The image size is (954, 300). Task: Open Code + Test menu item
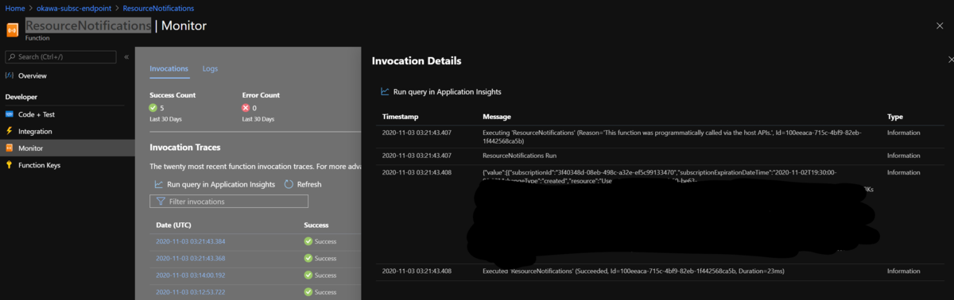point(37,114)
